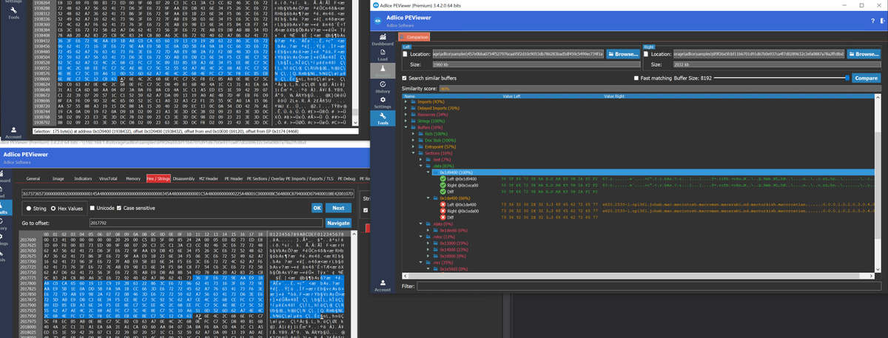Expand the Delayed Imports (76%) tree node
Image resolution: width=888 pixels, height=338 pixels.
point(406,109)
